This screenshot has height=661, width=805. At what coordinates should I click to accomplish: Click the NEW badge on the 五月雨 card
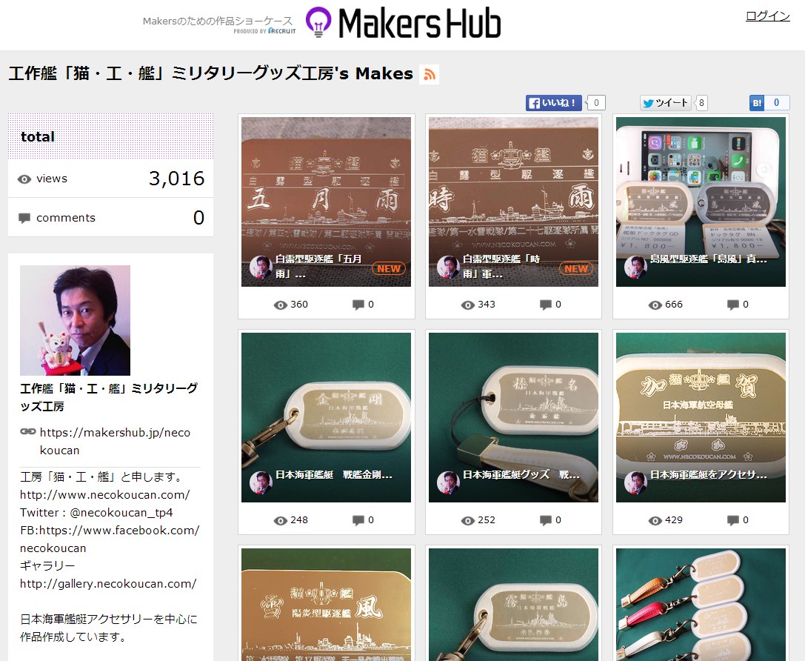389,268
